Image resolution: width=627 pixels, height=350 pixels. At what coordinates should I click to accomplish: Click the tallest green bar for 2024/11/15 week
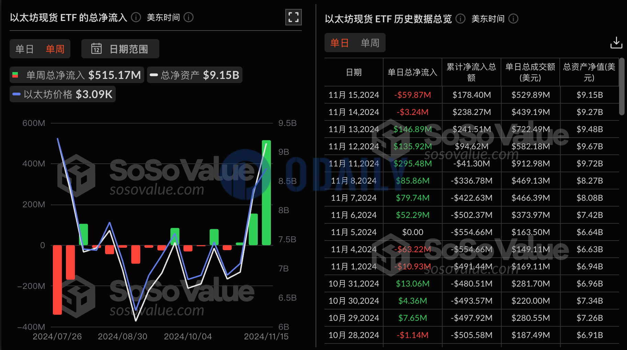(x=266, y=192)
